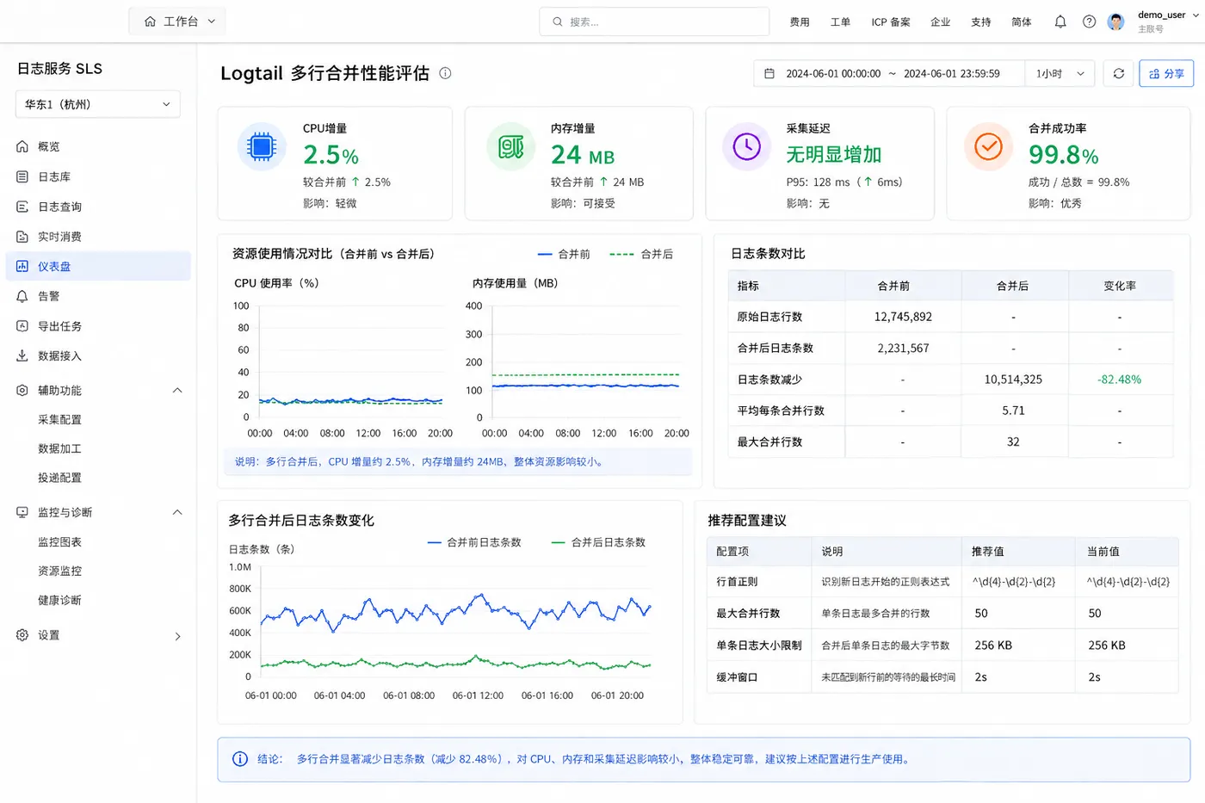Go to 投递配置 in sidebar
This screenshot has width=1205, height=803.
click(59, 479)
